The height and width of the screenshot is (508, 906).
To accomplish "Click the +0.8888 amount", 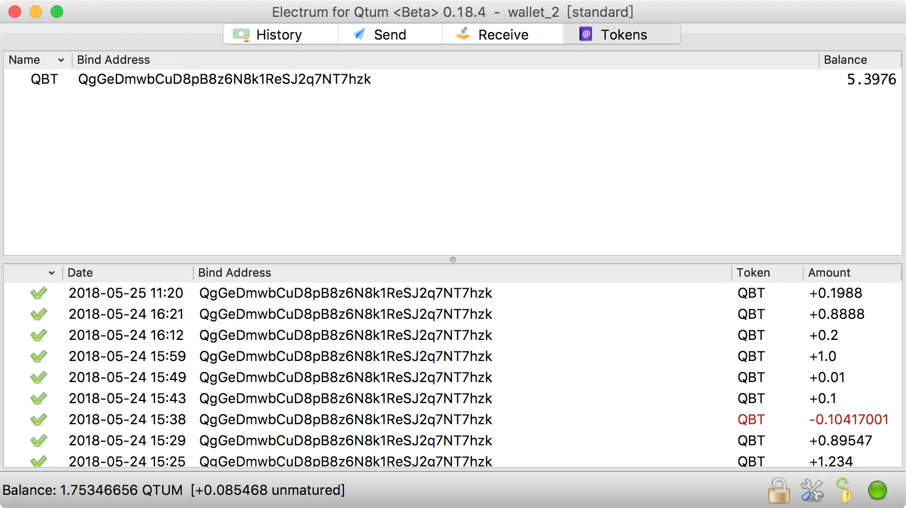I will coord(836,314).
